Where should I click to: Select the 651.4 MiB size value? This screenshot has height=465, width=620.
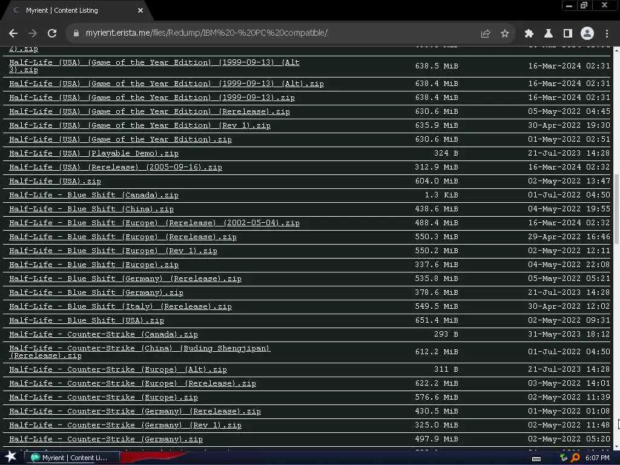point(437,320)
